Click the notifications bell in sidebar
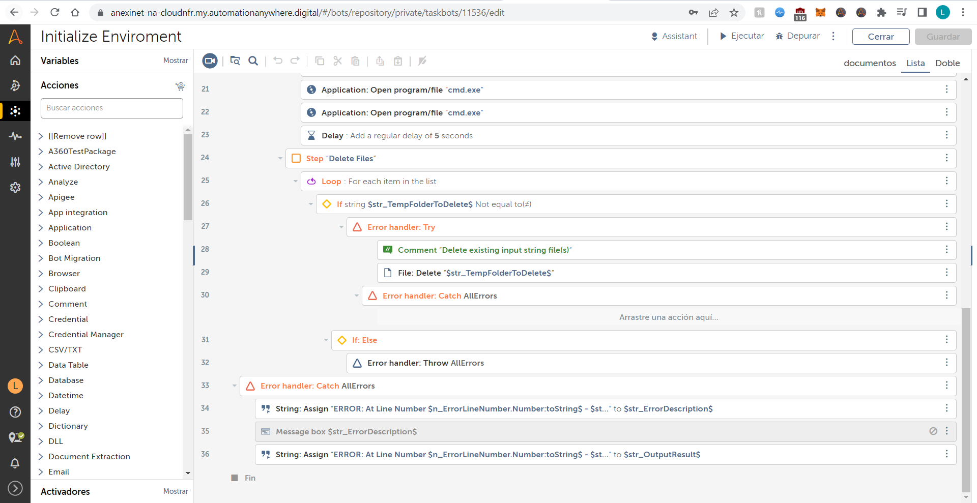977x503 pixels. (15, 463)
